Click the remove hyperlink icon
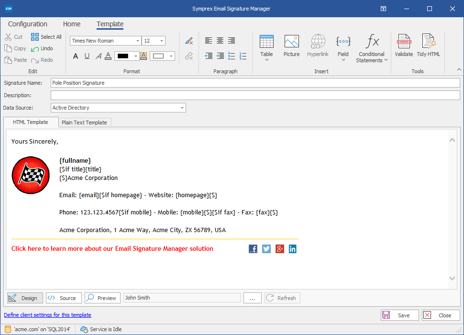464x335 pixels. [189, 56]
